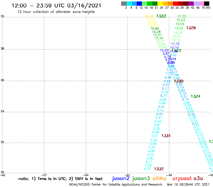Click wave height value 6.48

tap(191, 115)
